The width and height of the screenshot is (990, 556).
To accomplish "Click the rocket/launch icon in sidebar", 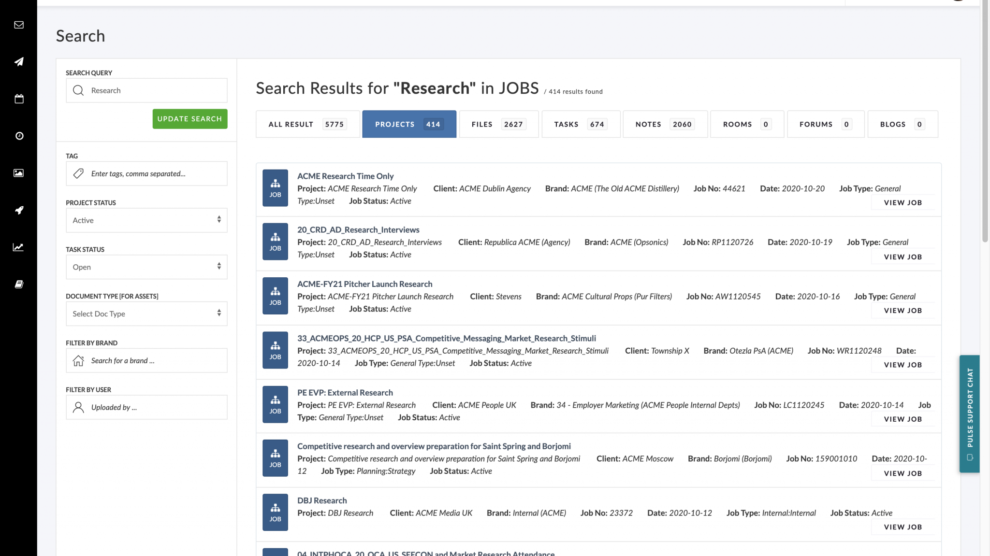I will pyautogui.click(x=18, y=209).
